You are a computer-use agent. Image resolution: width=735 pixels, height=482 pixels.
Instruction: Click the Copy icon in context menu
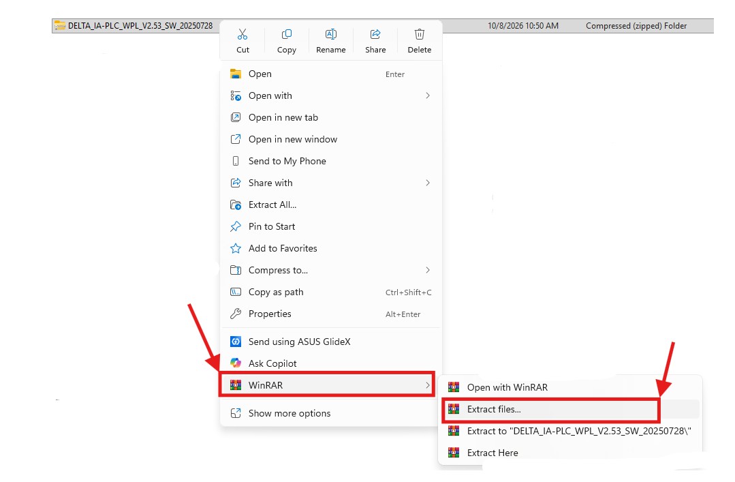[286, 34]
